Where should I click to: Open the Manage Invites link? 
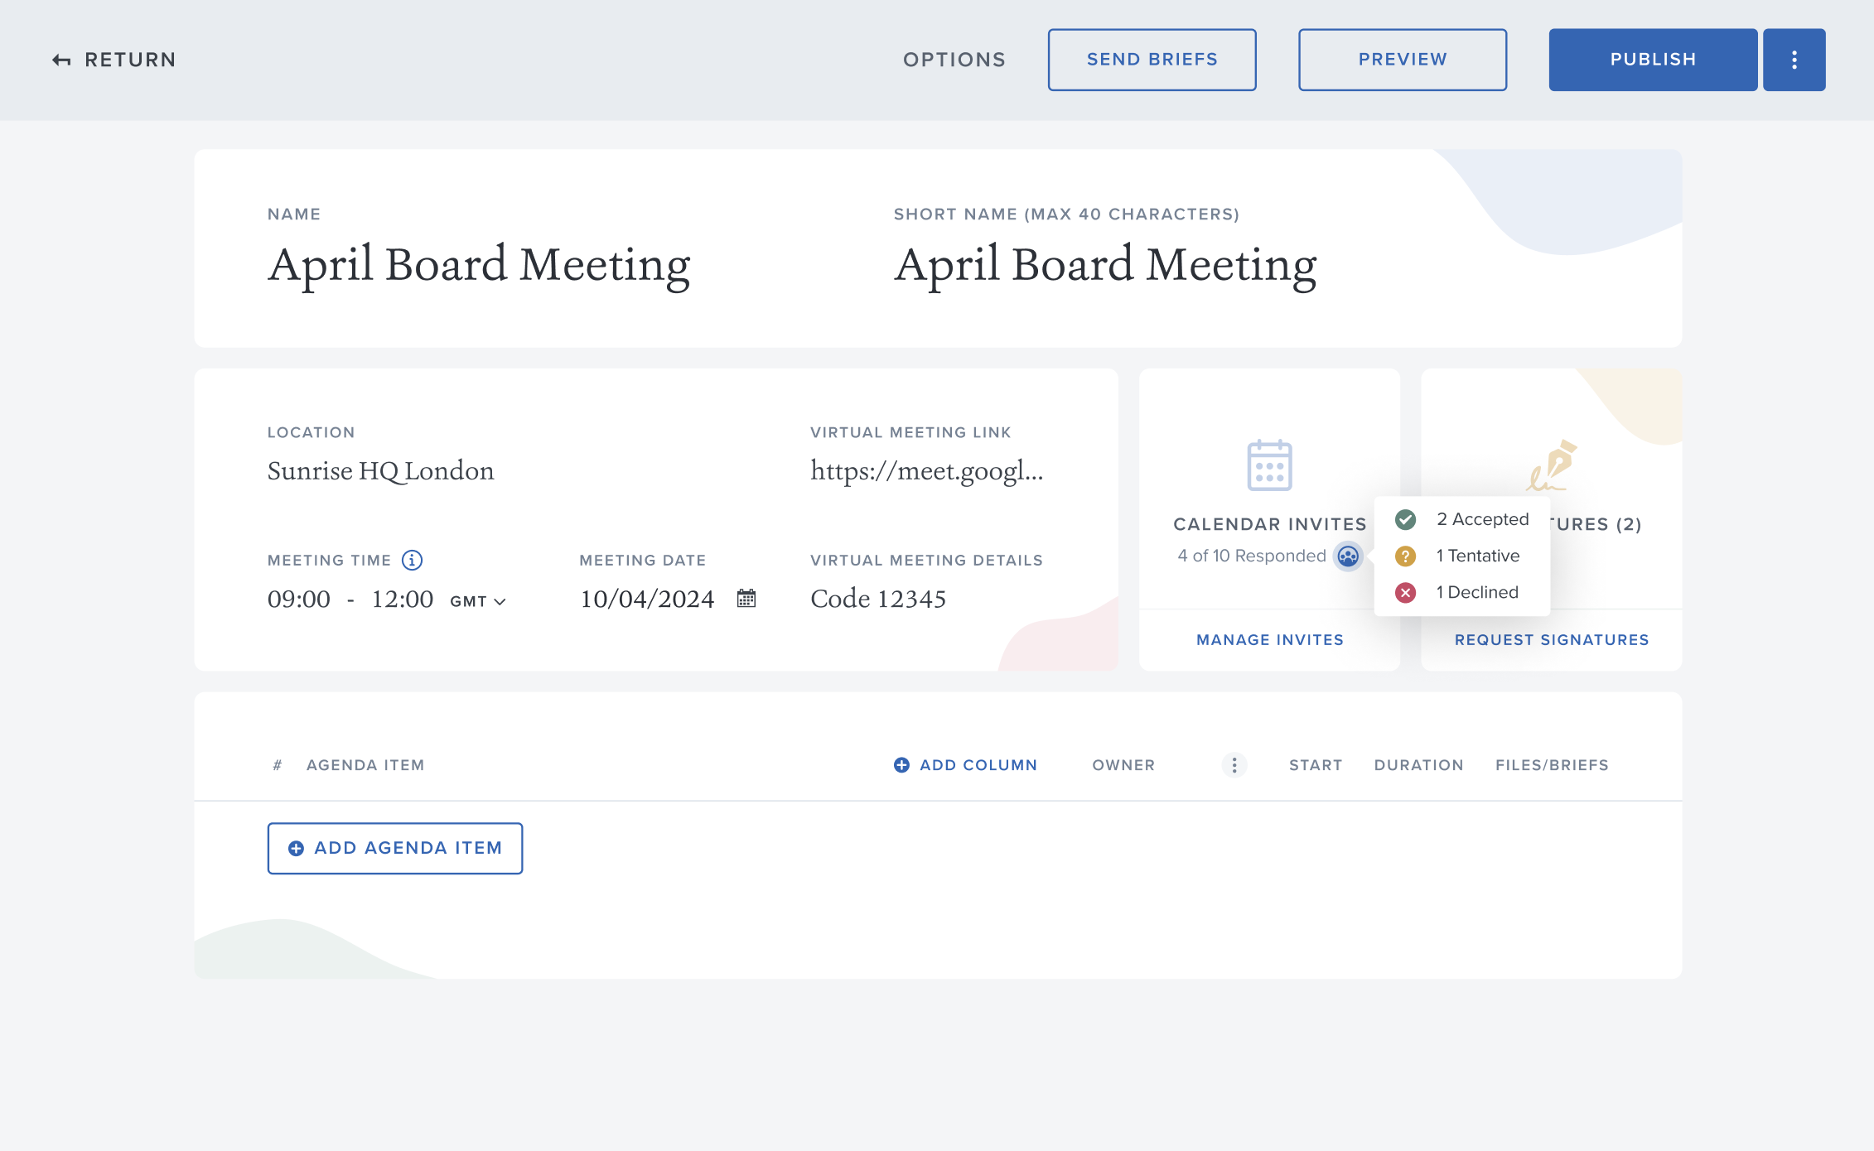(1270, 639)
